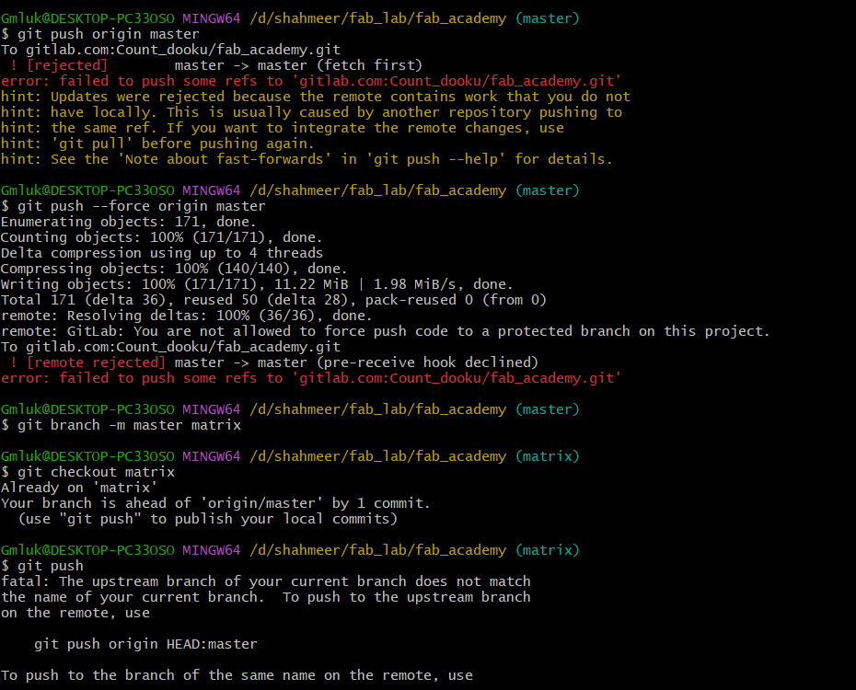Click the GitLab protected branch warning line
Image resolution: width=856 pixels, height=690 pixels.
tap(385, 331)
